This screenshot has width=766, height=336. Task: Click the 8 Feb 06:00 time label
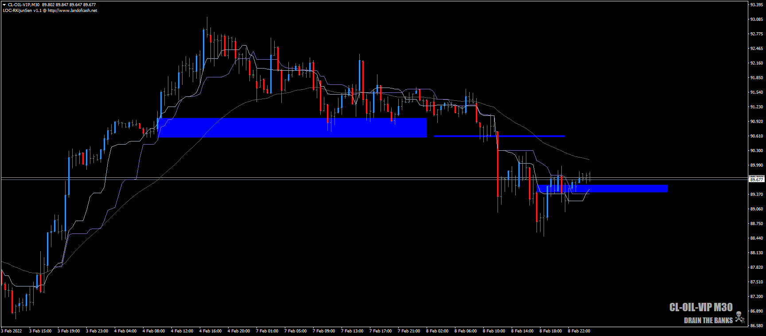point(466,331)
